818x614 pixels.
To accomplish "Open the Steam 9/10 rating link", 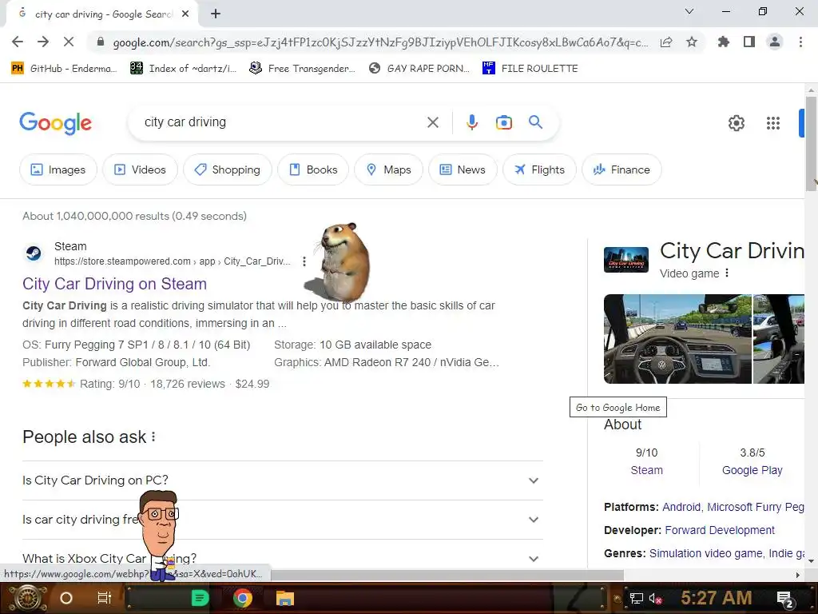I will coord(646,470).
